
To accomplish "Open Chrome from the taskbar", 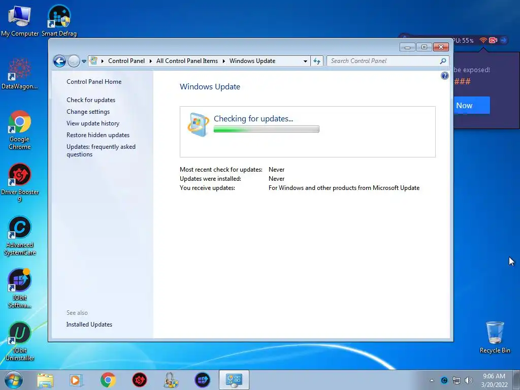I will 108,380.
